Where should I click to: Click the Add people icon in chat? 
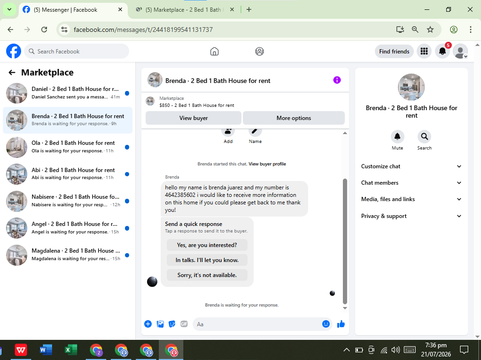[228, 132]
